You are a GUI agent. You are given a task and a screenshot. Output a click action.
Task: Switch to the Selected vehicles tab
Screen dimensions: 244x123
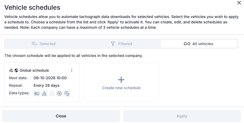(44, 44)
